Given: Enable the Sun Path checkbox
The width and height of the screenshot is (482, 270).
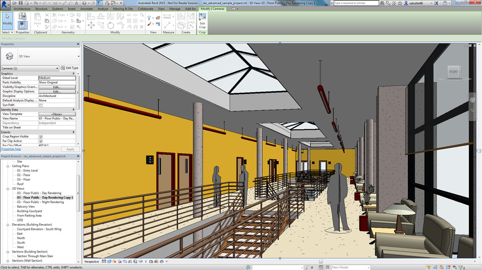Looking at the screenshot, I should point(41,105).
